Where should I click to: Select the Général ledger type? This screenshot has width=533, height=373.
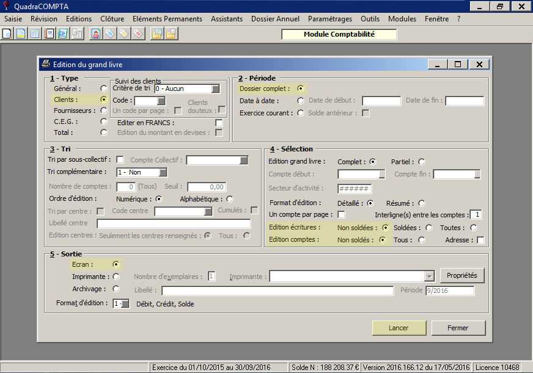coord(104,89)
